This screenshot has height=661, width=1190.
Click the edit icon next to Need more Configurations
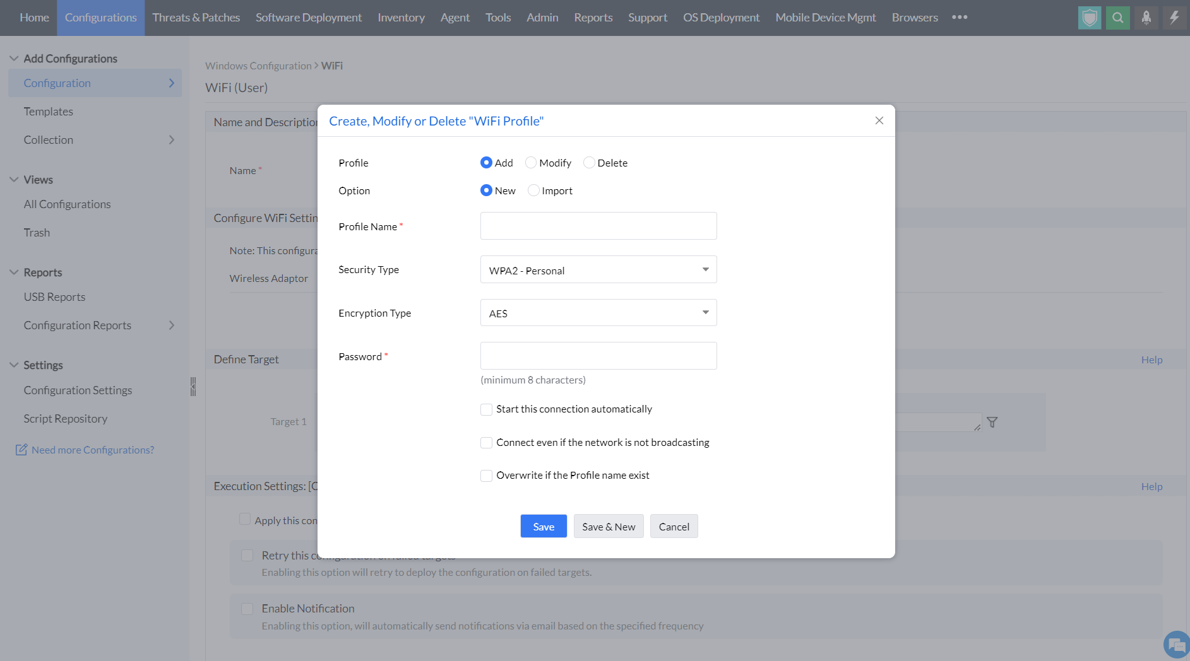coord(21,450)
